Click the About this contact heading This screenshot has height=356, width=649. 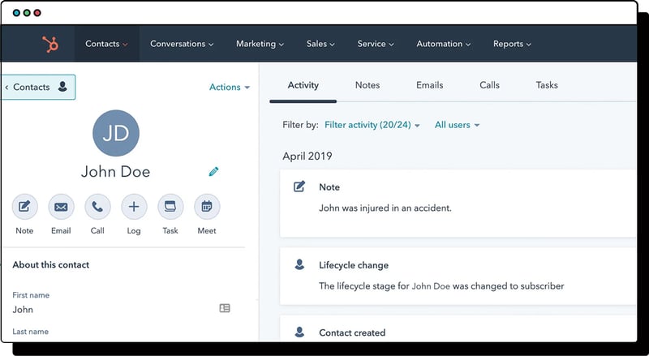(x=51, y=265)
